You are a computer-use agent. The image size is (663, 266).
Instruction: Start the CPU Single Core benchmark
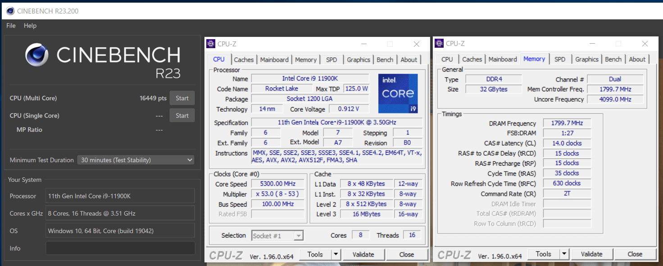click(x=182, y=116)
